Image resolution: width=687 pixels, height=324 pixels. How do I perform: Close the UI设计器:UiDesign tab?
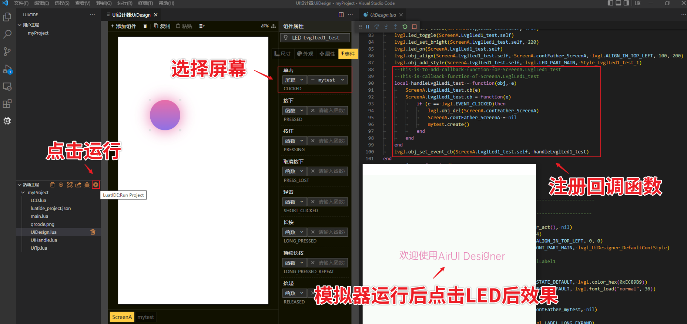click(x=156, y=15)
